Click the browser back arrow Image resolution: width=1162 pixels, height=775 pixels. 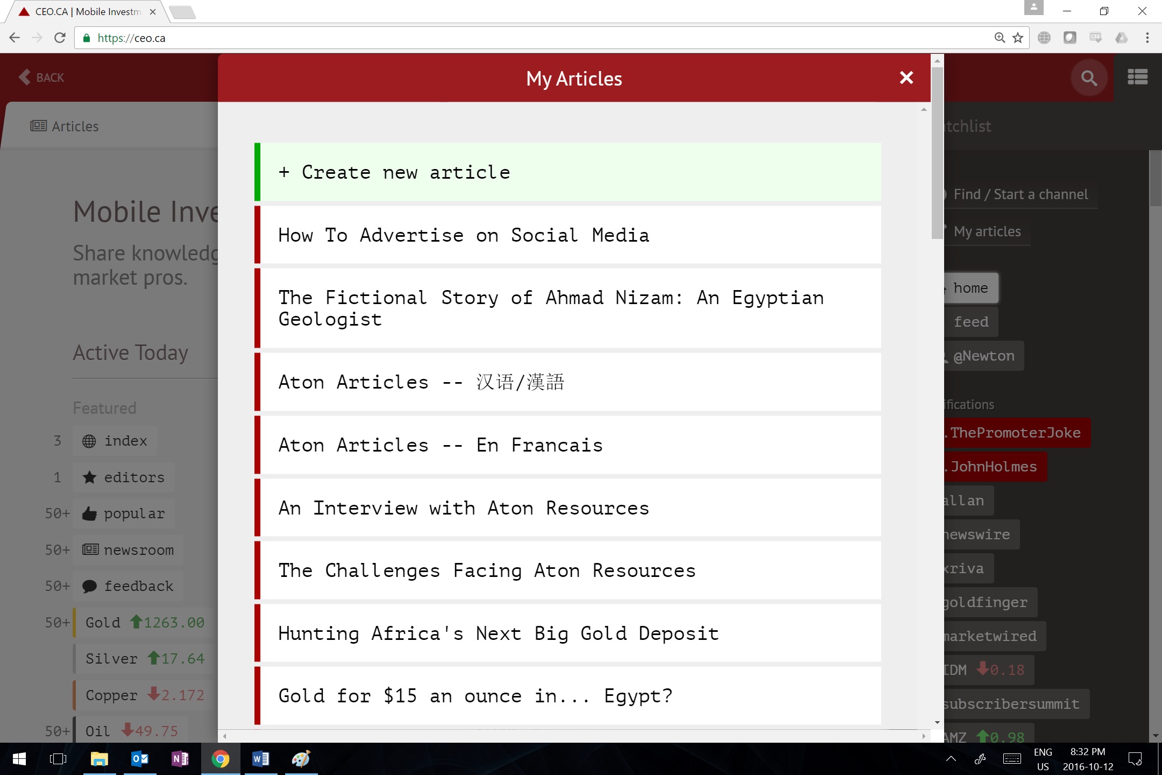tap(15, 38)
